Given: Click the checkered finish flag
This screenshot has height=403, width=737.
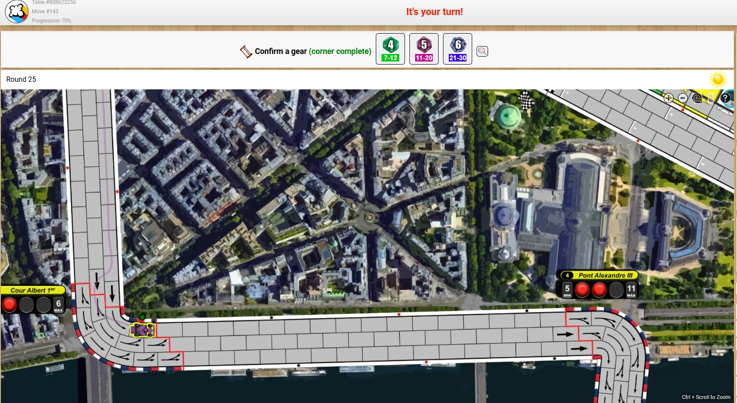Looking at the screenshot, I should [x=526, y=100].
